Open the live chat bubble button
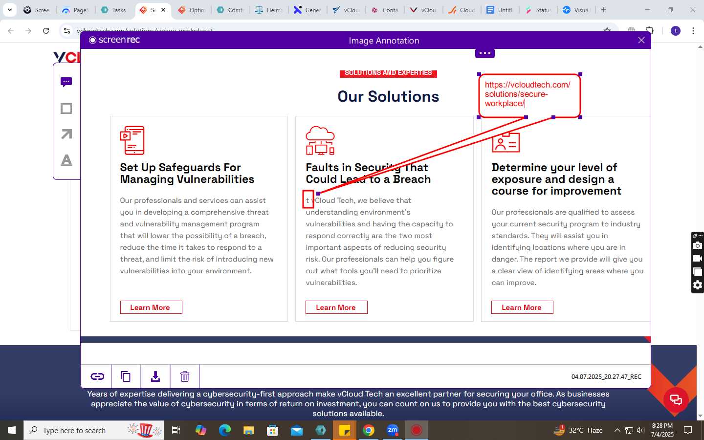704x440 pixels. tap(676, 399)
